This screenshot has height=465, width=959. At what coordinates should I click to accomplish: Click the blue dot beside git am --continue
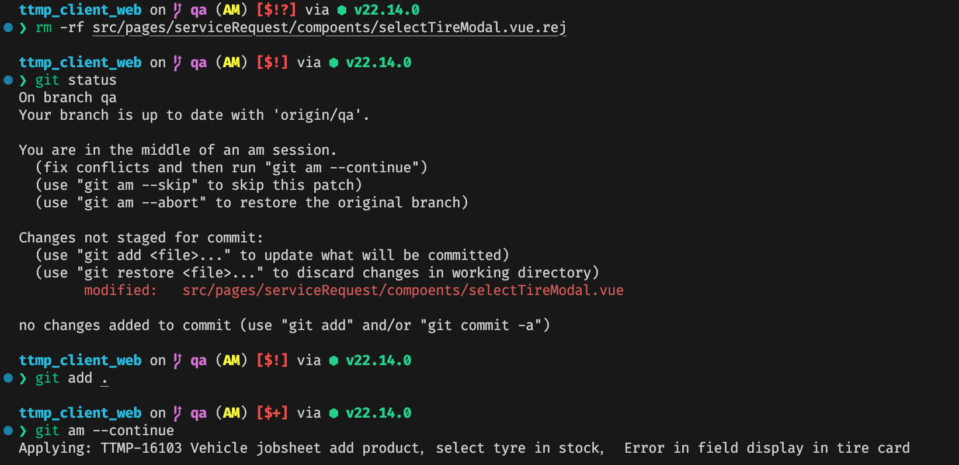point(8,431)
